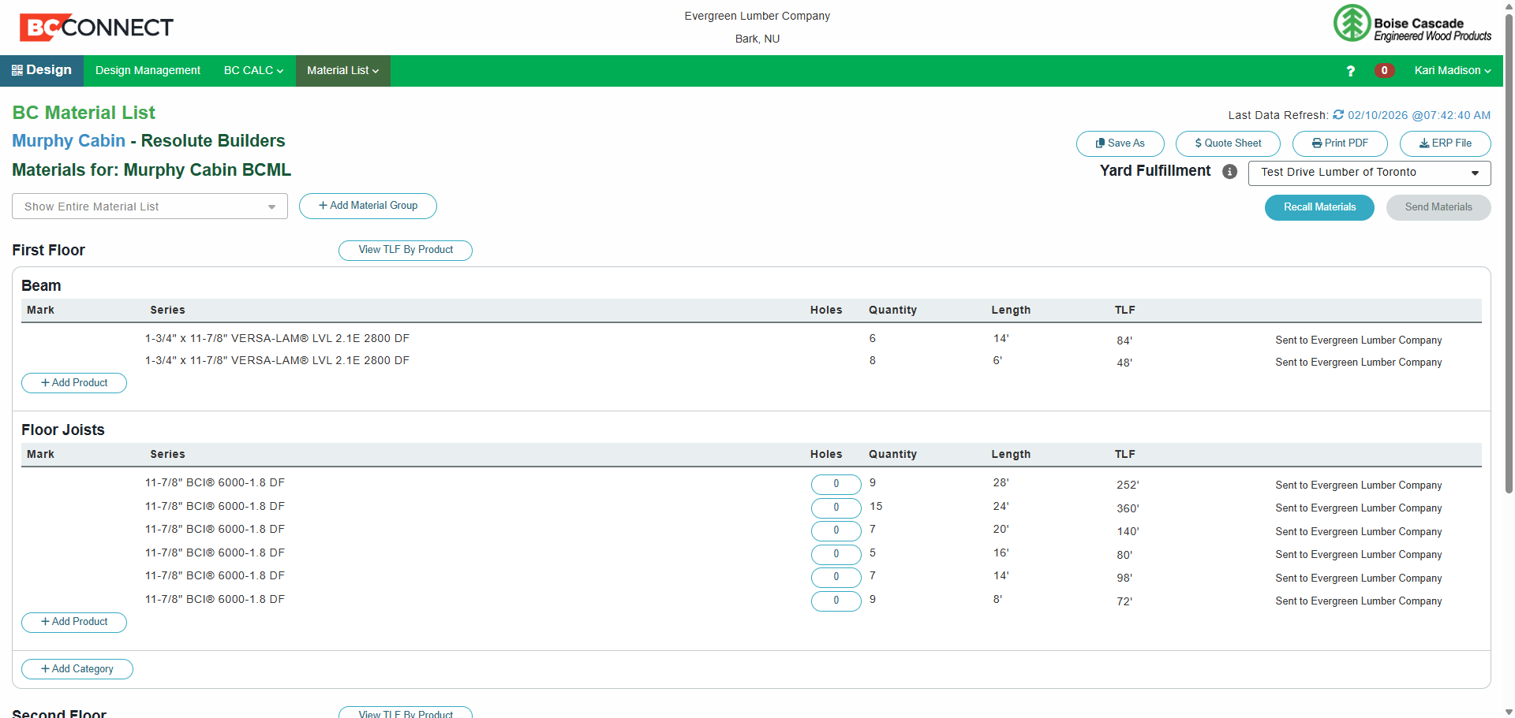The image size is (1515, 718).
Task: Select the 6' VERSA-LAM beam series text
Action: point(277,360)
